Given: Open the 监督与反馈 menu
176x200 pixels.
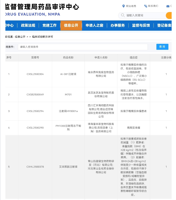Looking at the screenshot, I should coord(141,26).
